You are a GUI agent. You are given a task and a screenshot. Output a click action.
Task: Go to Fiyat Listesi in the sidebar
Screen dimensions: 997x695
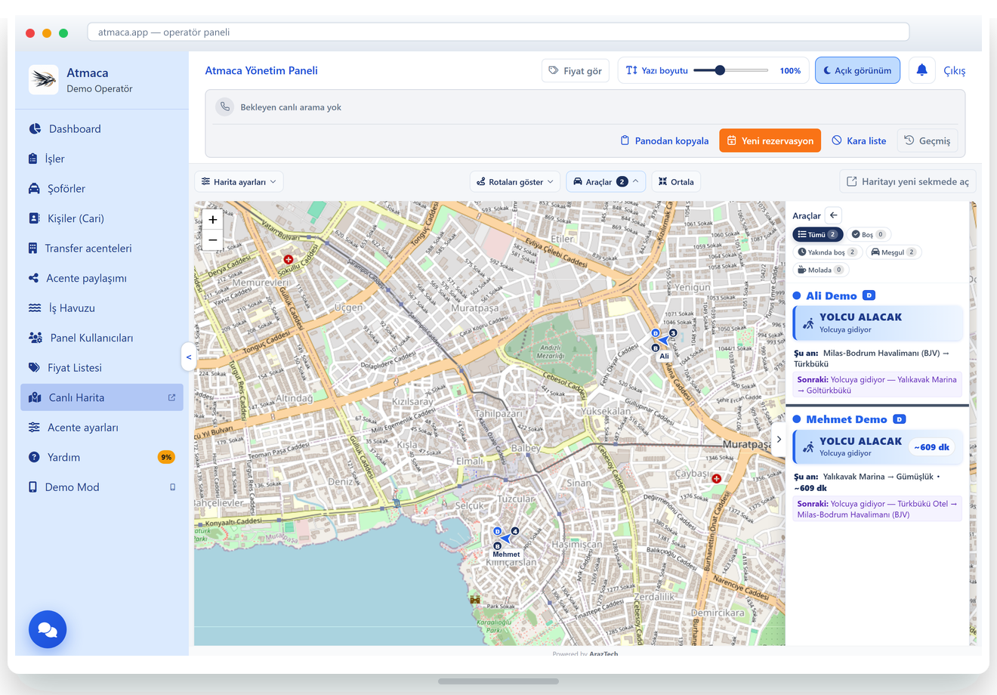74,368
